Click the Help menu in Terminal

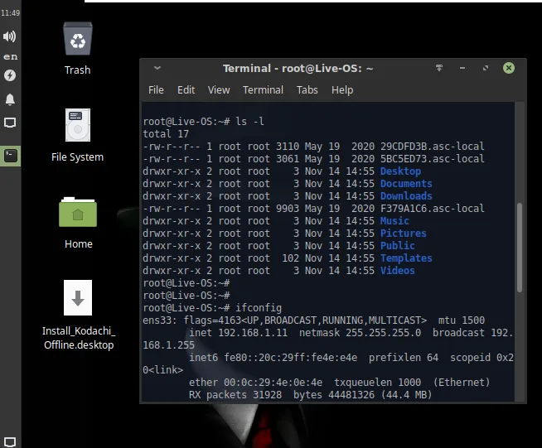342,89
